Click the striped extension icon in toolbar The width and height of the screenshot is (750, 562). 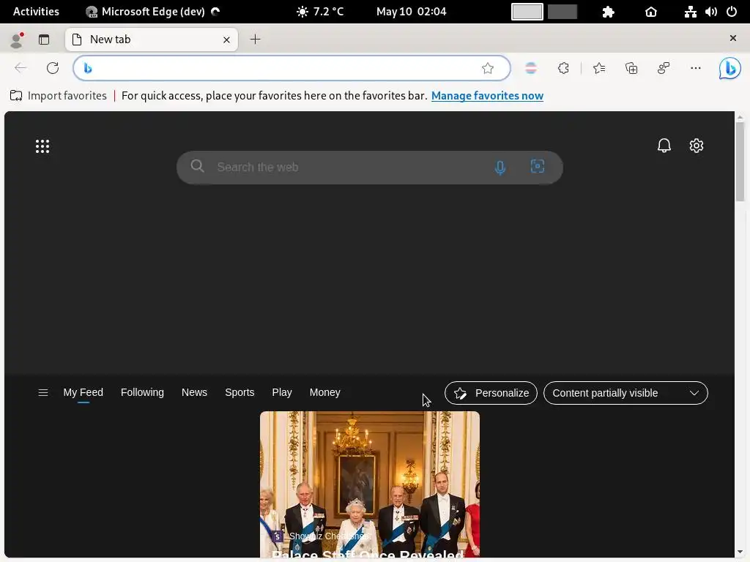pyautogui.click(x=531, y=68)
